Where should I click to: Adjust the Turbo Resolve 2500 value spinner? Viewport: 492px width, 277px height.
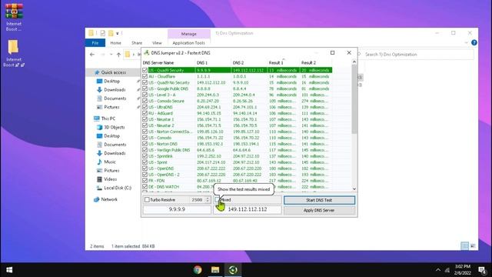click(208, 200)
